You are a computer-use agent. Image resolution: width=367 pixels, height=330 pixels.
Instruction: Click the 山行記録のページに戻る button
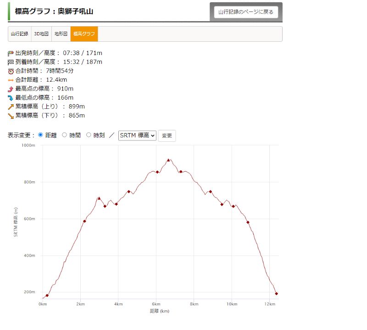point(246,12)
